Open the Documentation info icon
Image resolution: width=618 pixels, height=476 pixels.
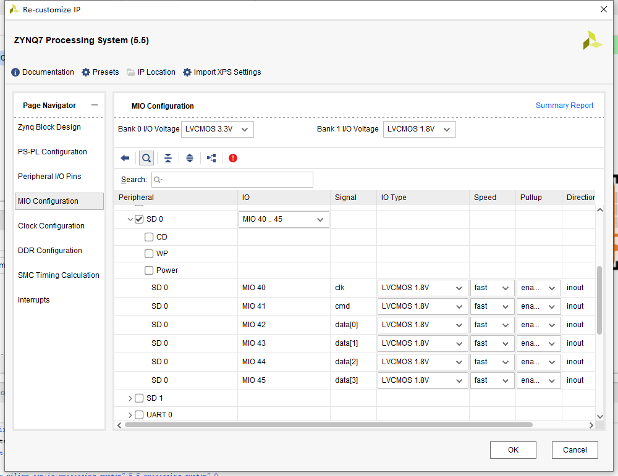click(x=15, y=72)
